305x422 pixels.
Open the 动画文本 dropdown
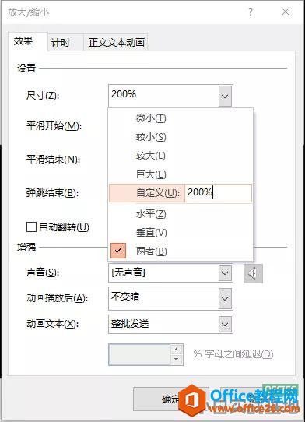click(x=225, y=324)
